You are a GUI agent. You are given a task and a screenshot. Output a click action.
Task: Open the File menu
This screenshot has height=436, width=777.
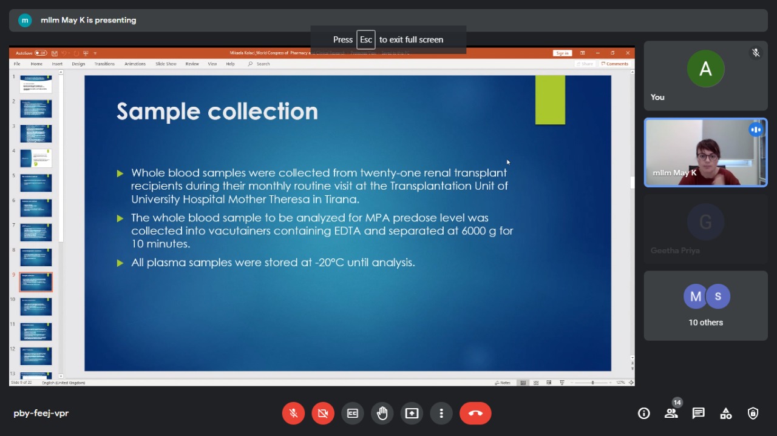click(17, 64)
